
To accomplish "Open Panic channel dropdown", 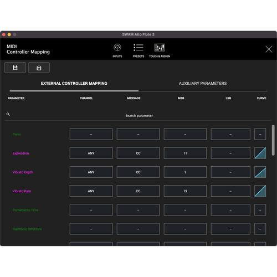I will tap(91, 134).
